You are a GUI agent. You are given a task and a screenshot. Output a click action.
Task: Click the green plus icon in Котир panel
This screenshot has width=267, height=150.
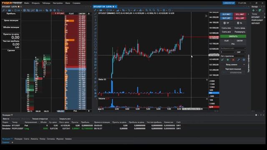pos(253,10)
